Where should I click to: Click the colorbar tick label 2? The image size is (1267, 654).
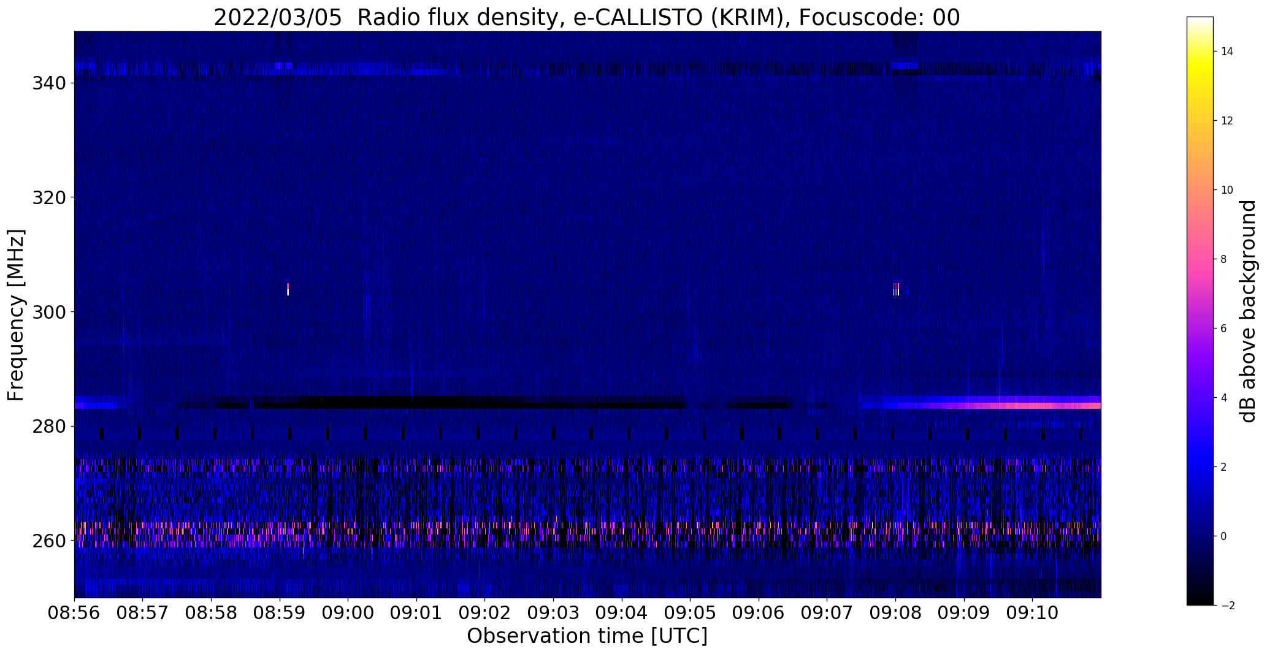point(1224,467)
